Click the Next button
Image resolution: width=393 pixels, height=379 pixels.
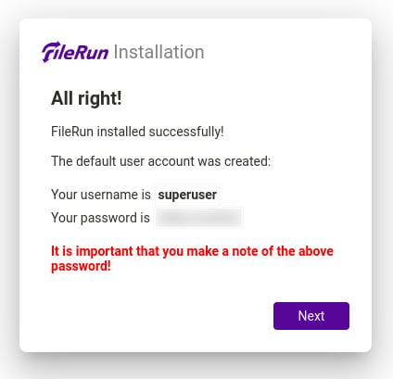click(x=311, y=316)
